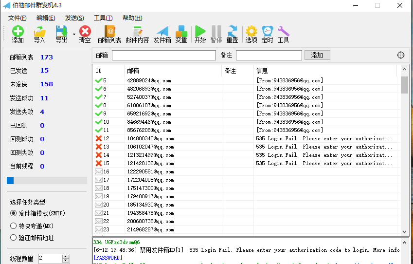Open the Send (发送) menu
This screenshot has height=264, width=413.
coord(74,18)
